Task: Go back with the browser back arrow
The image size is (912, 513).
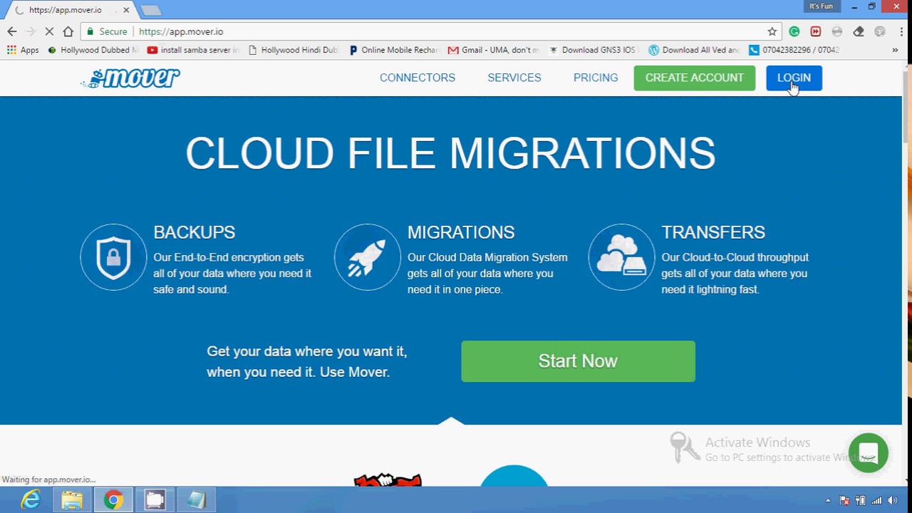Action: click(11, 31)
